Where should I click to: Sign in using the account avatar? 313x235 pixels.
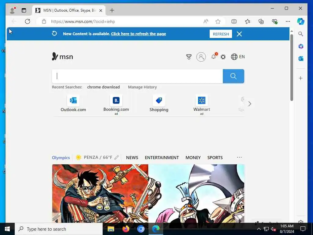tap(201, 57)
